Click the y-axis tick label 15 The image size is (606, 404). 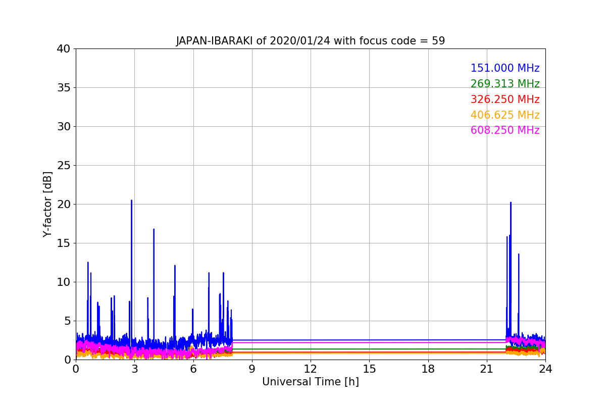click(x=63, y=243)
